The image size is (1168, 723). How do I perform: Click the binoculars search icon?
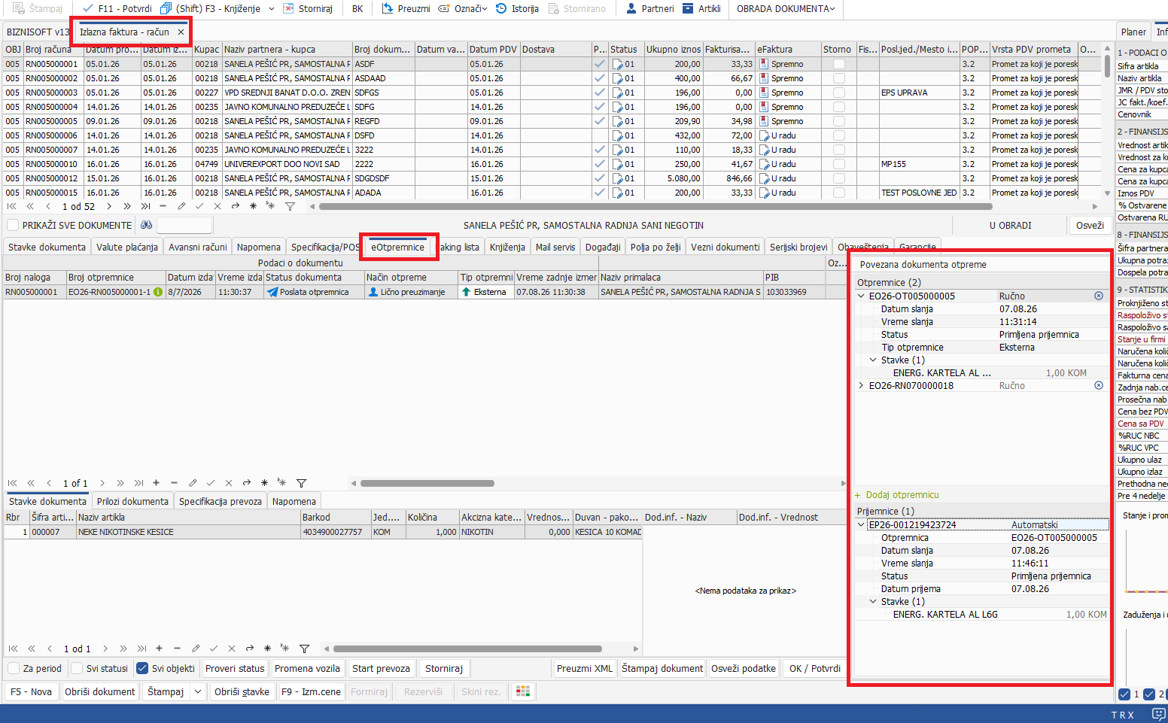(146, 225)
